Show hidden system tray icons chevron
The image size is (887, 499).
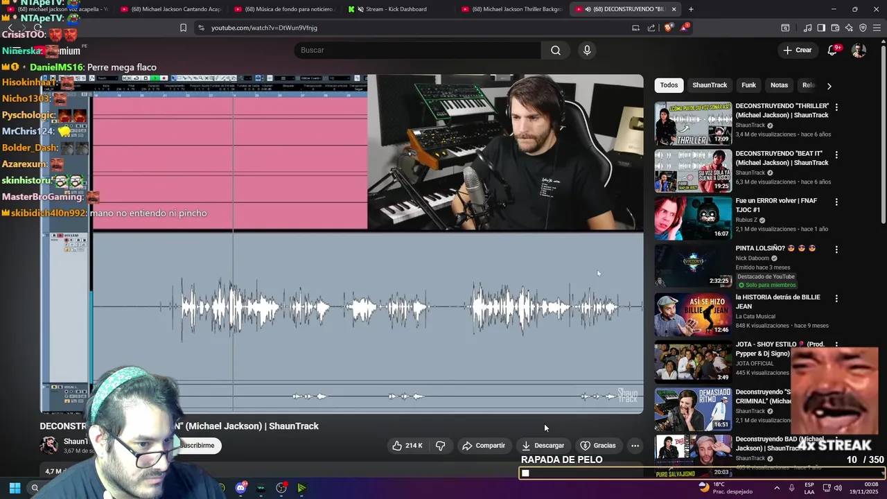coord(776,488)
